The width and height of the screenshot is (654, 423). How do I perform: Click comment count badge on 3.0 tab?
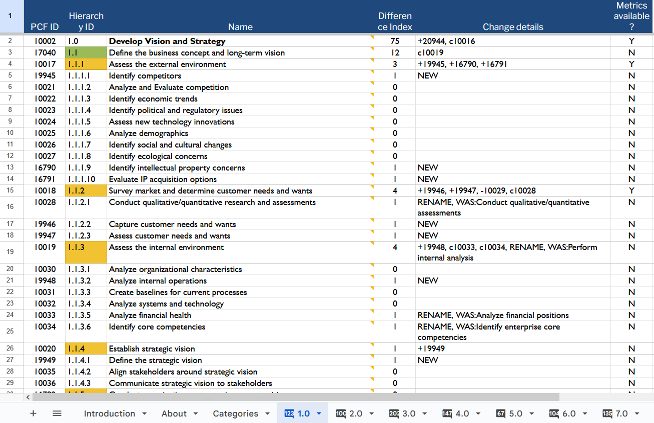click(394, 413)
